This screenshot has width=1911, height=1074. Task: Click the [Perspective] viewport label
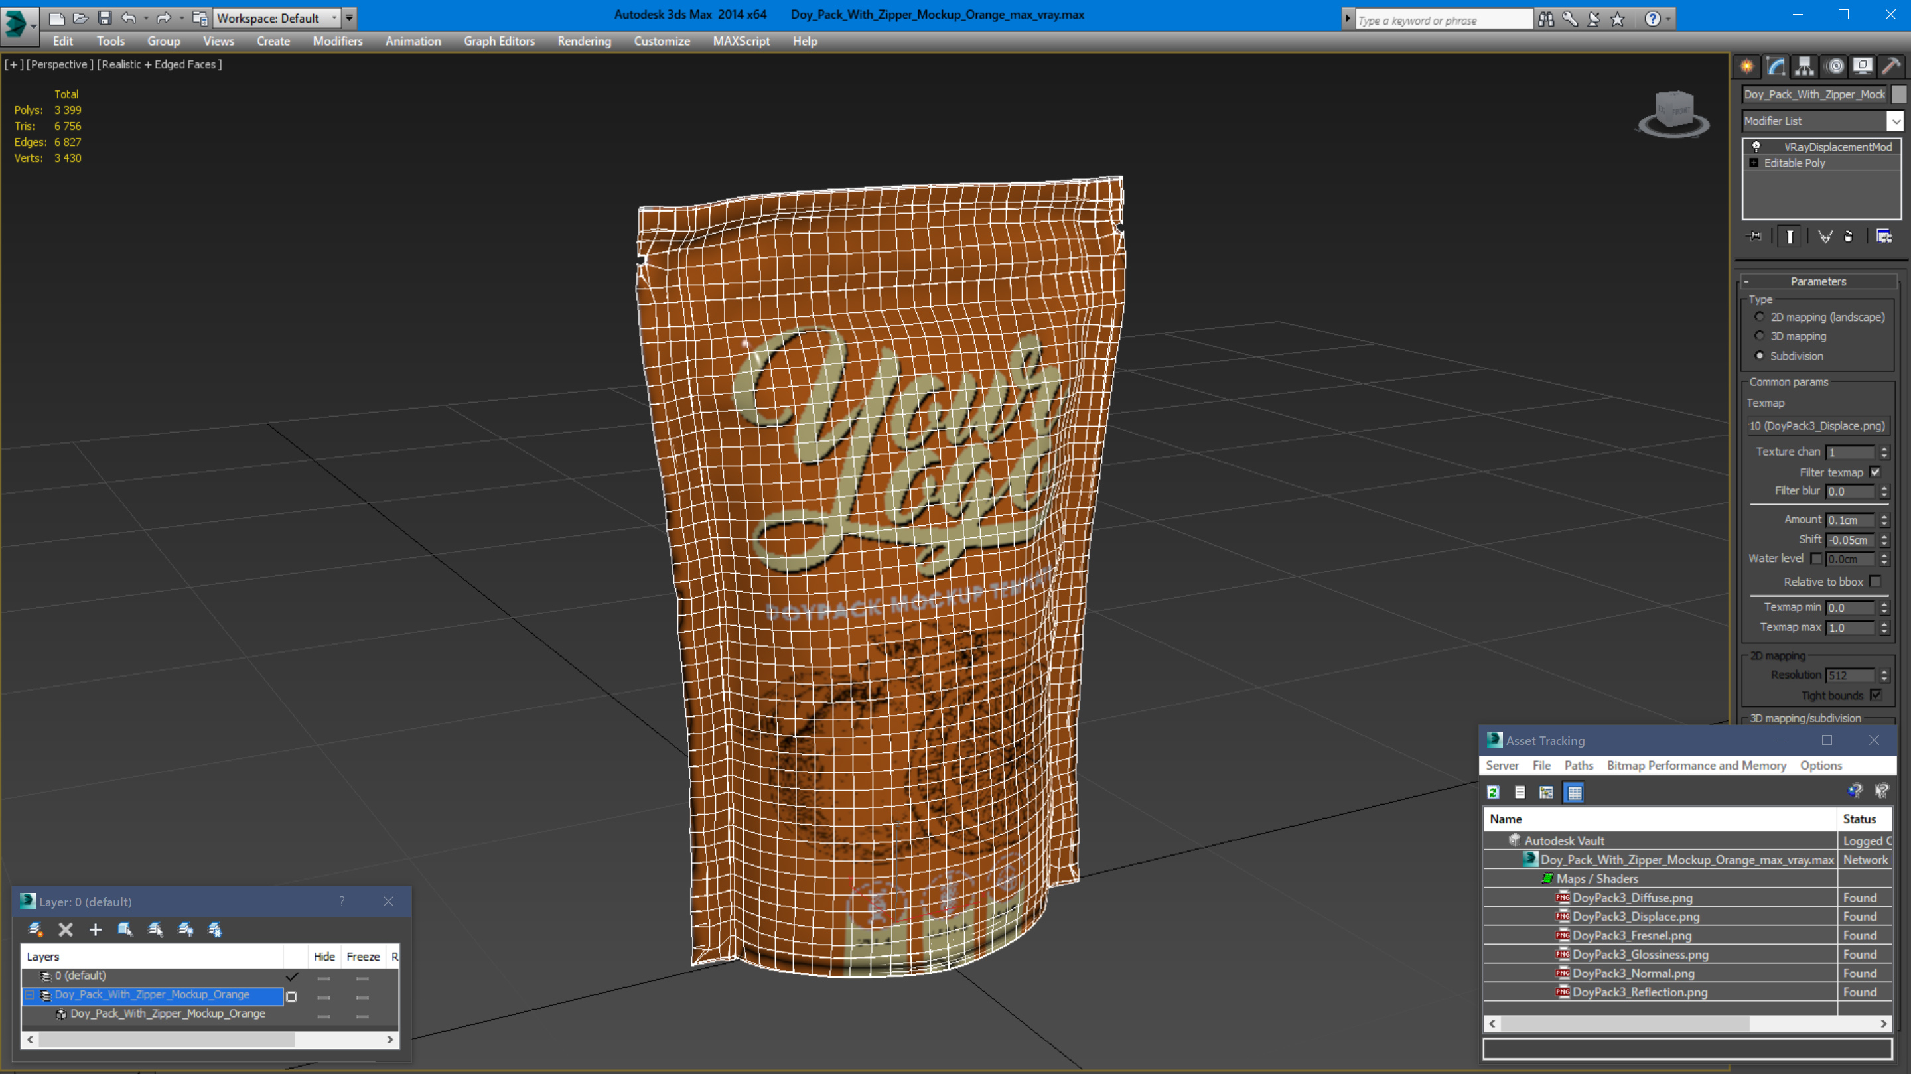tap(60, 64)
